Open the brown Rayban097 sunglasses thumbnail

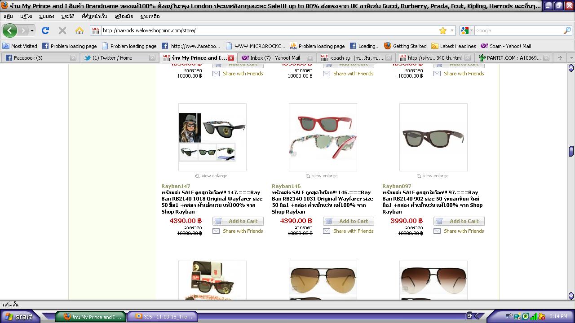click(x=433, y=137)
